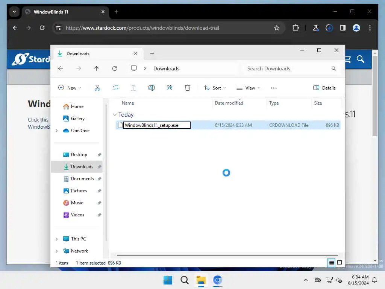
Task: Sort by Name column header
Action: click(128, 103)
